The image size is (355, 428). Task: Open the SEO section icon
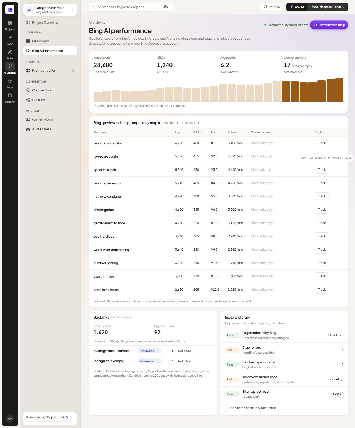(x=10, y=38)
